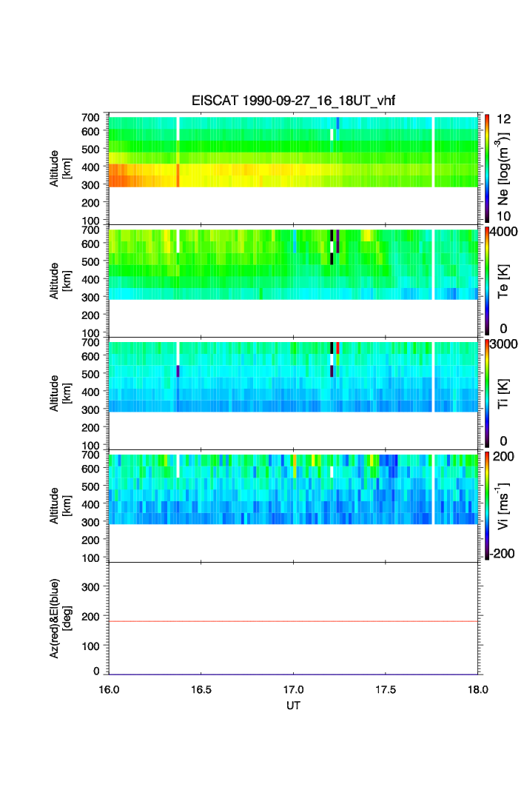524x787 pixels.
Task: Click the Vi velocity colorbar
Action: 487,506
